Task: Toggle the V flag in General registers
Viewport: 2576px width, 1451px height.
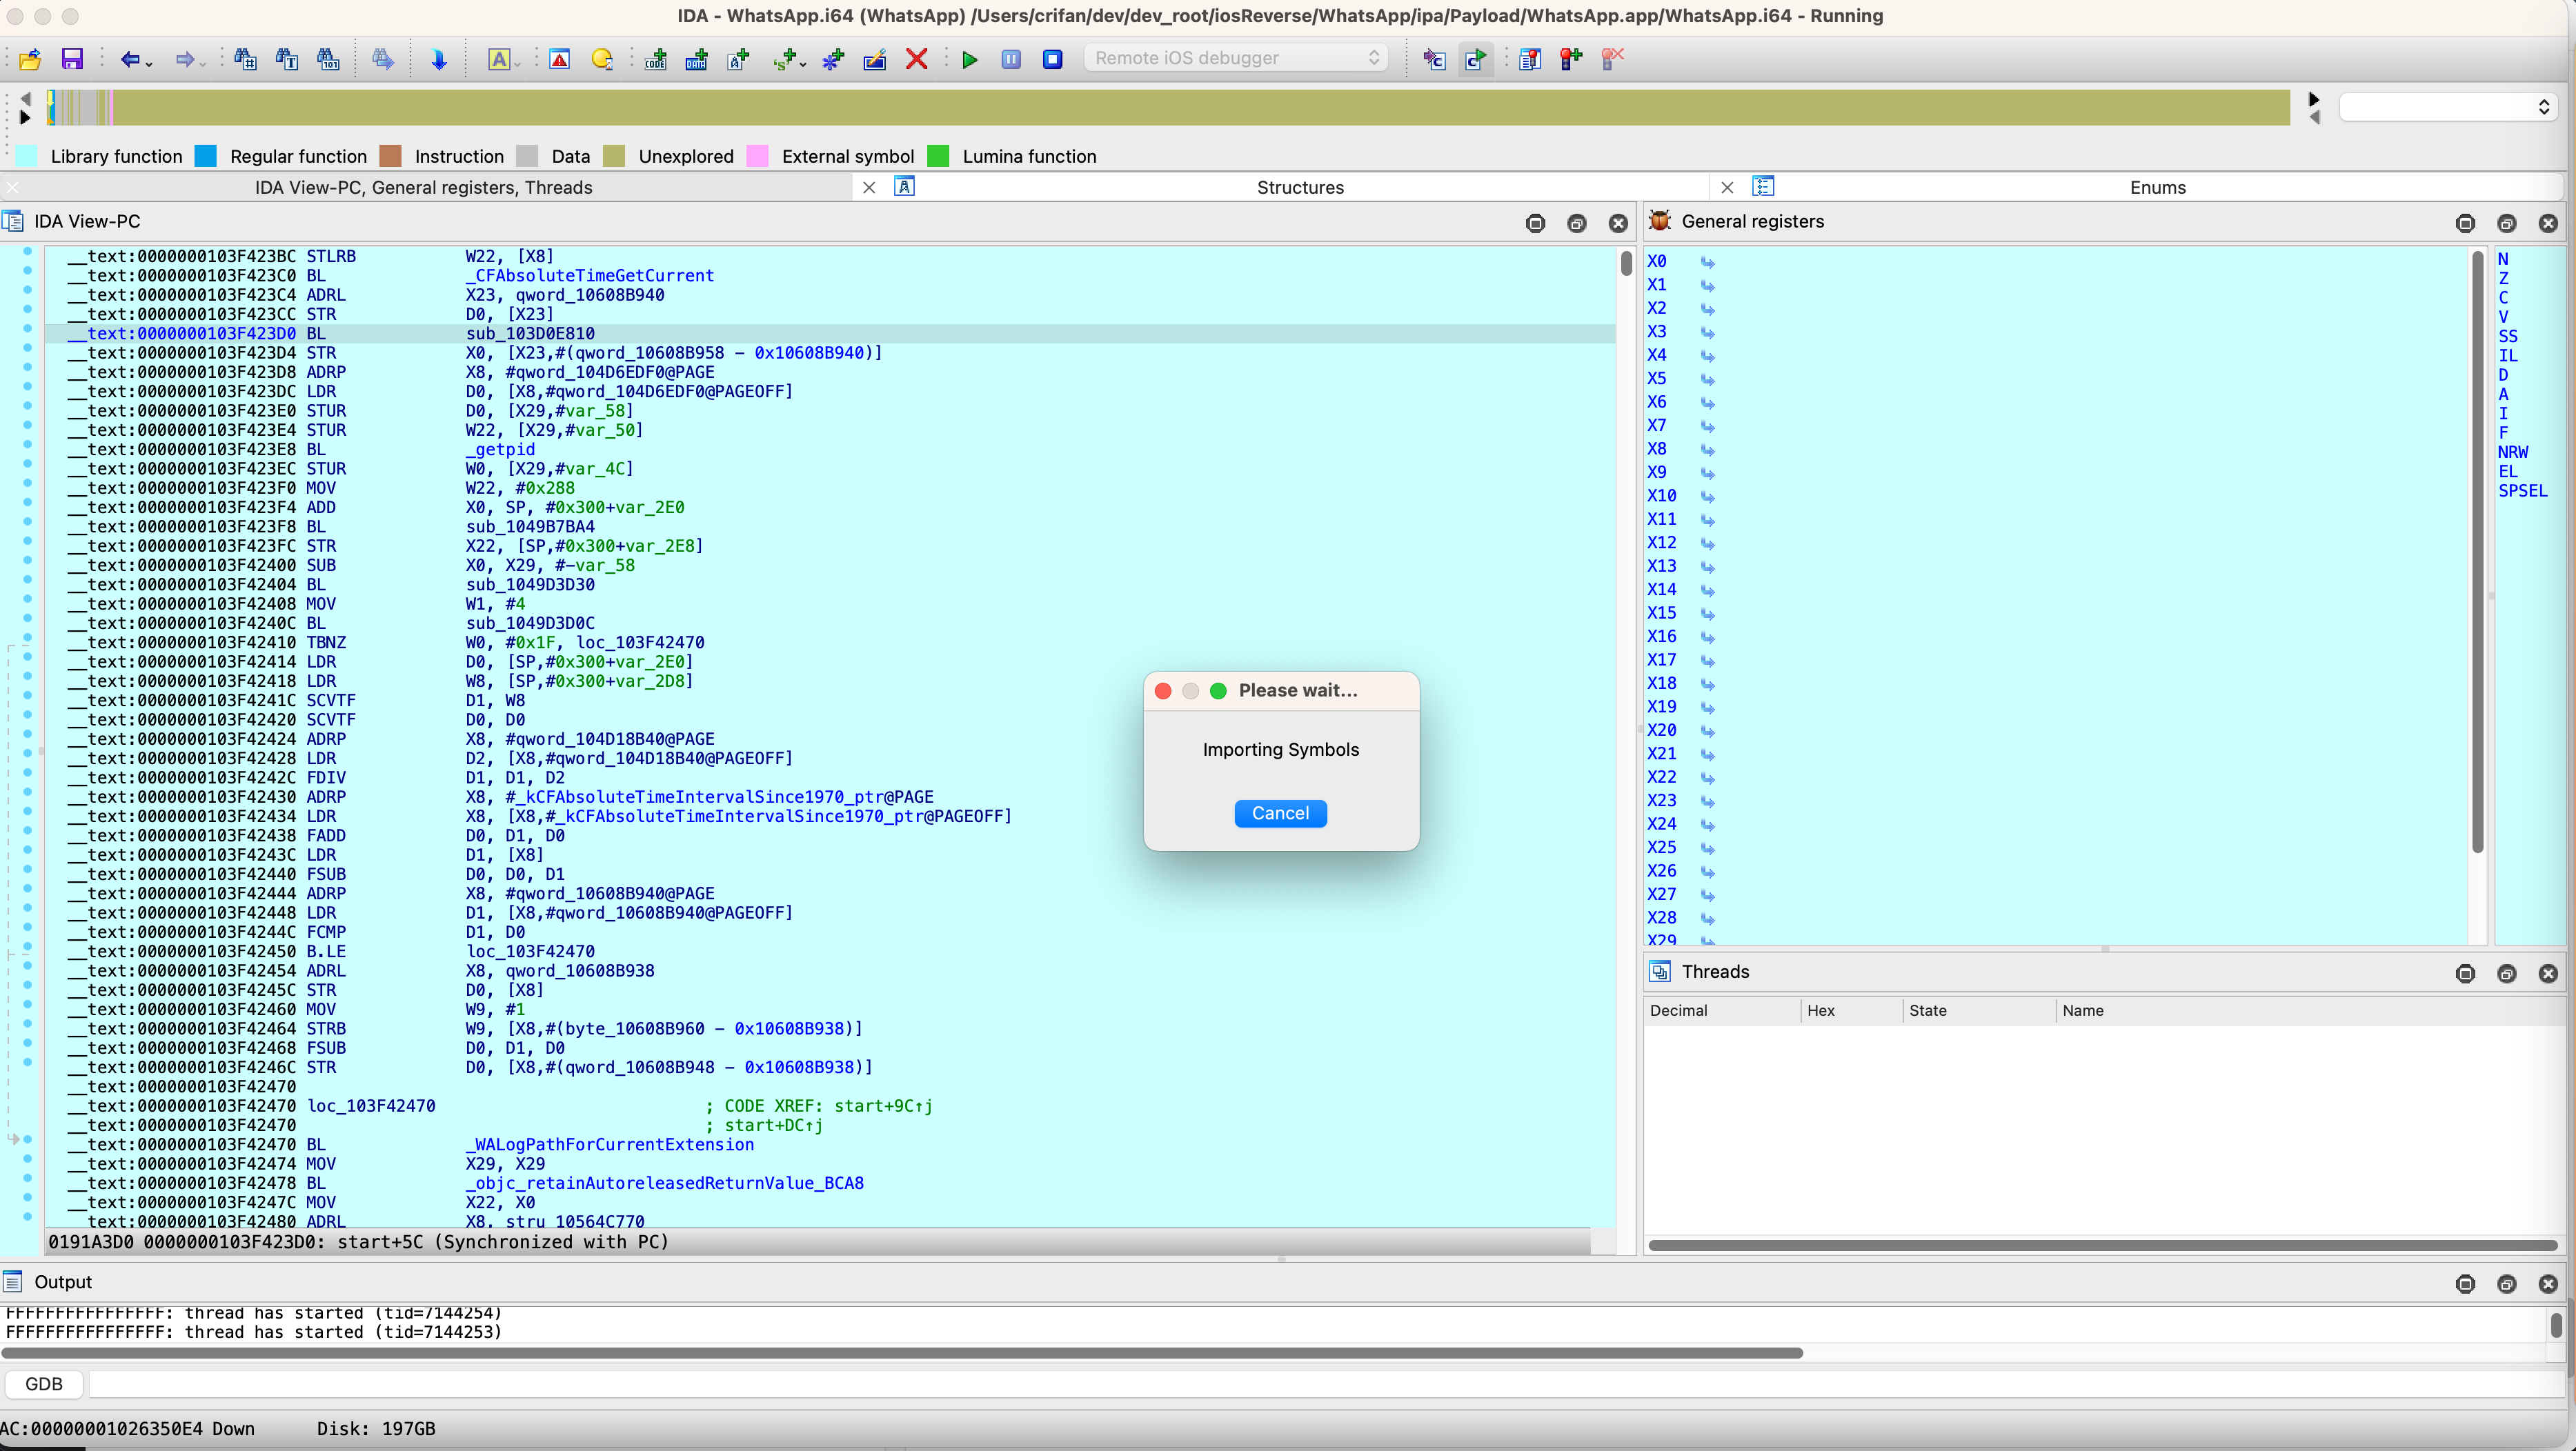Action: click(2503, 317)
